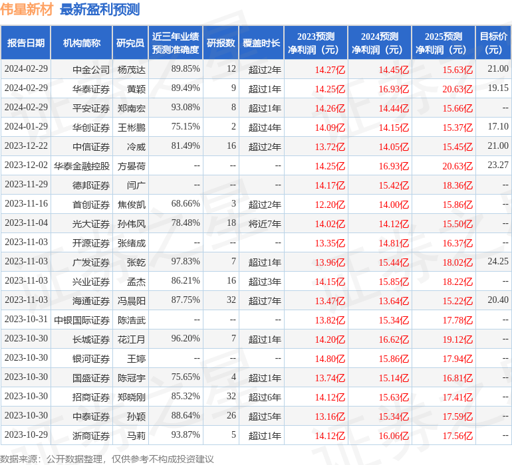The height and width of the screenshot is (465, 512).
Task: Click 2023 forecast 14.80亿
Action: tap(330, 359)
